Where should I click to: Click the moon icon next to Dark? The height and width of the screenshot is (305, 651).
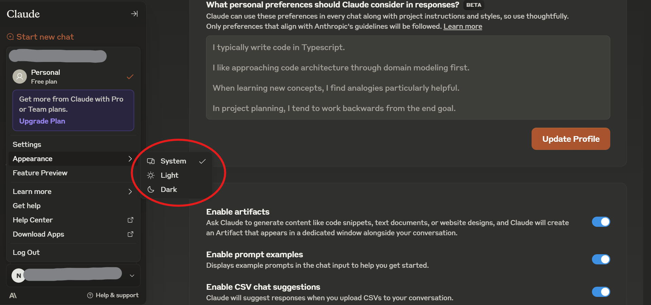click(x=150, y=190)
